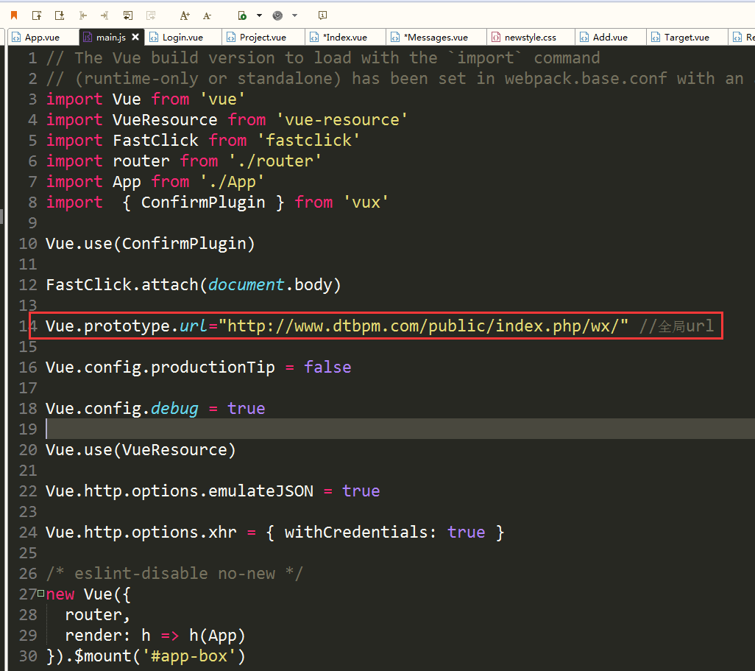Switch to the Target.vue tab
The image size is (755, 671).
click(x=687, y=37)
